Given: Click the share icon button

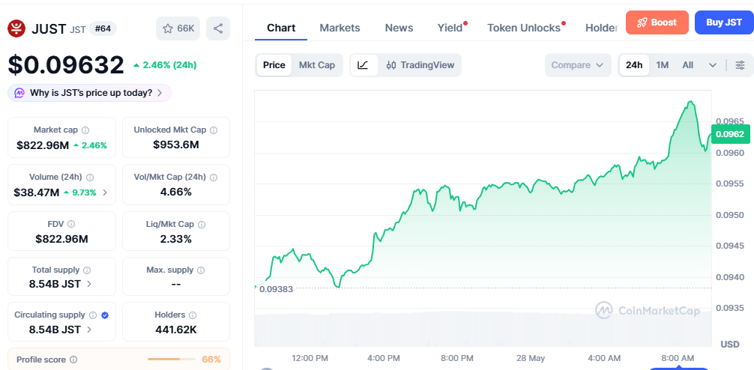Looking at the screenshot, I should coord(218,28).
